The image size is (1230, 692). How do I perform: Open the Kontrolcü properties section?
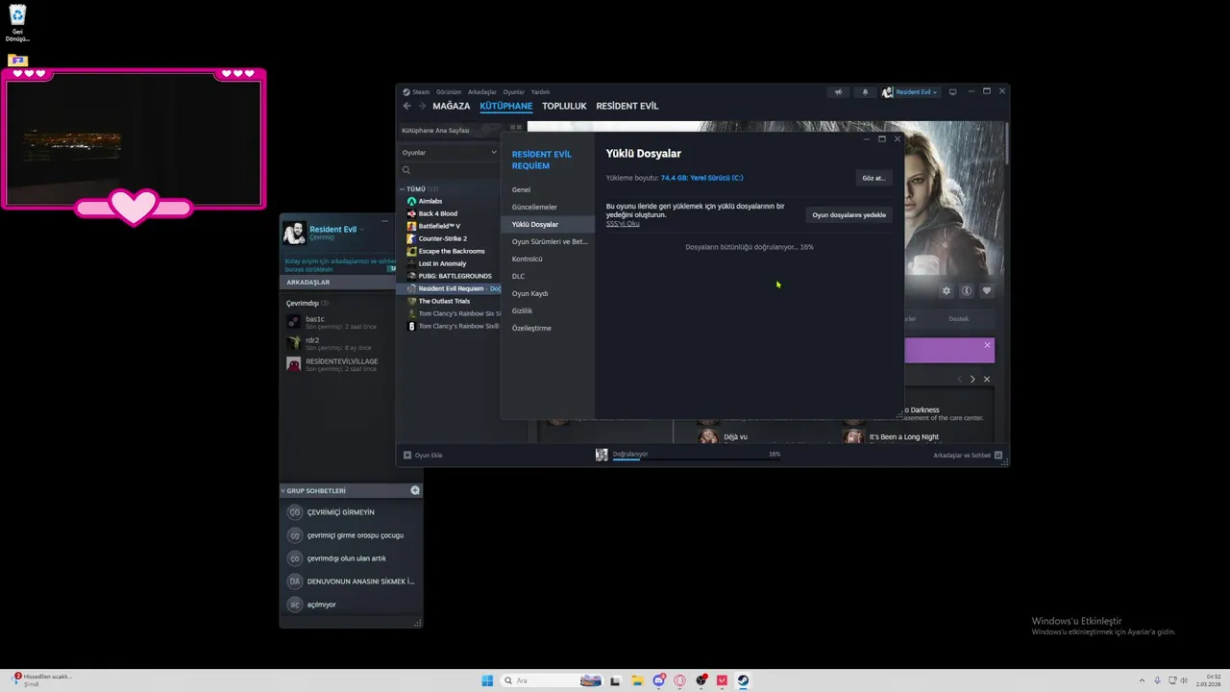548,259
